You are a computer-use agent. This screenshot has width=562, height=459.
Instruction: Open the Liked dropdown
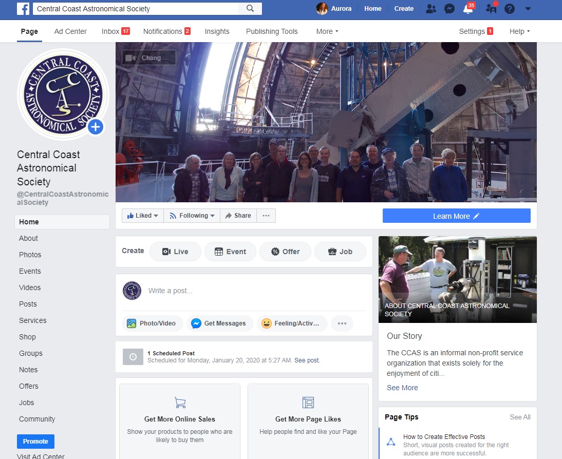[x=143, y=216]
